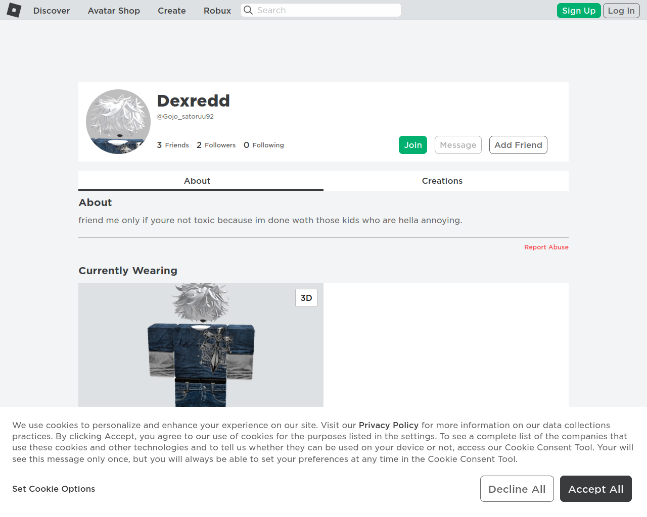This screenshot has width=647, height=517.
Task: Click Accept All cookies button
Action: (596, 489)
